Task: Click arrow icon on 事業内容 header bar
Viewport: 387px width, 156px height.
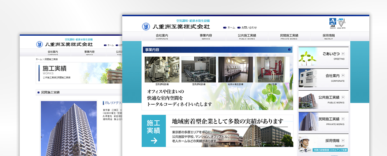Action: 289,50
